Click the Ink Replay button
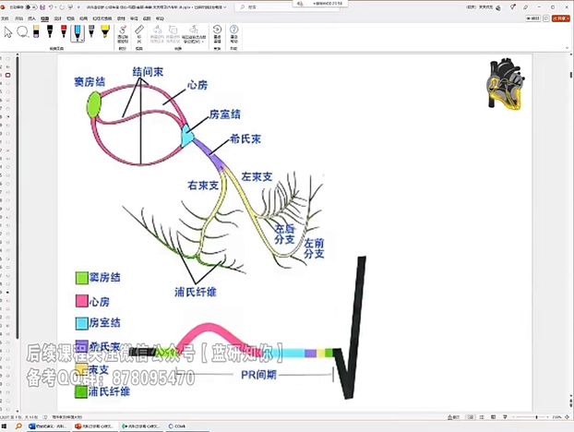The height and width of the screenshot is (432, 574). pyautogui.click(x=217, y=34)
